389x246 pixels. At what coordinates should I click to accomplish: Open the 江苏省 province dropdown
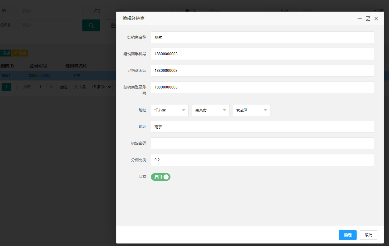[x=170, y=110]
